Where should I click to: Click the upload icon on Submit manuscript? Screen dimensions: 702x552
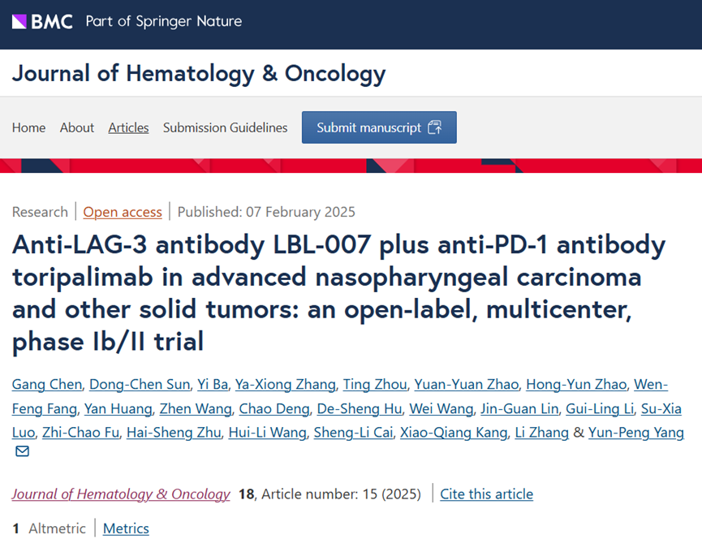pos(435,127)
